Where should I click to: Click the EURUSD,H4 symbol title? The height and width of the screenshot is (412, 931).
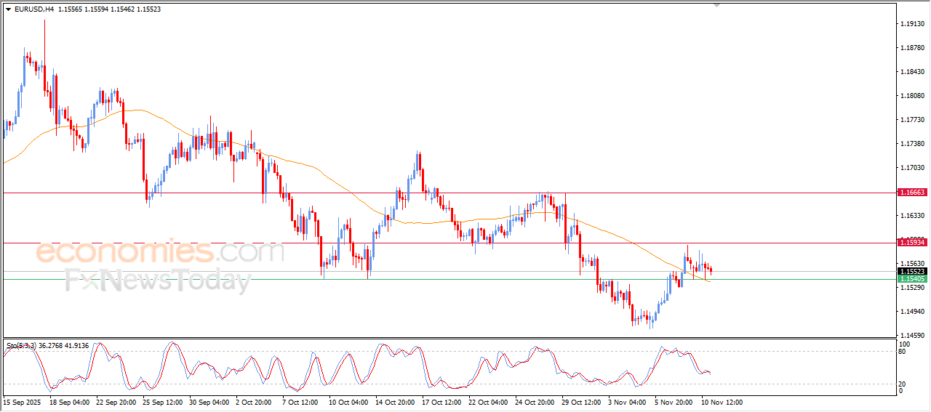click(33, 9)
